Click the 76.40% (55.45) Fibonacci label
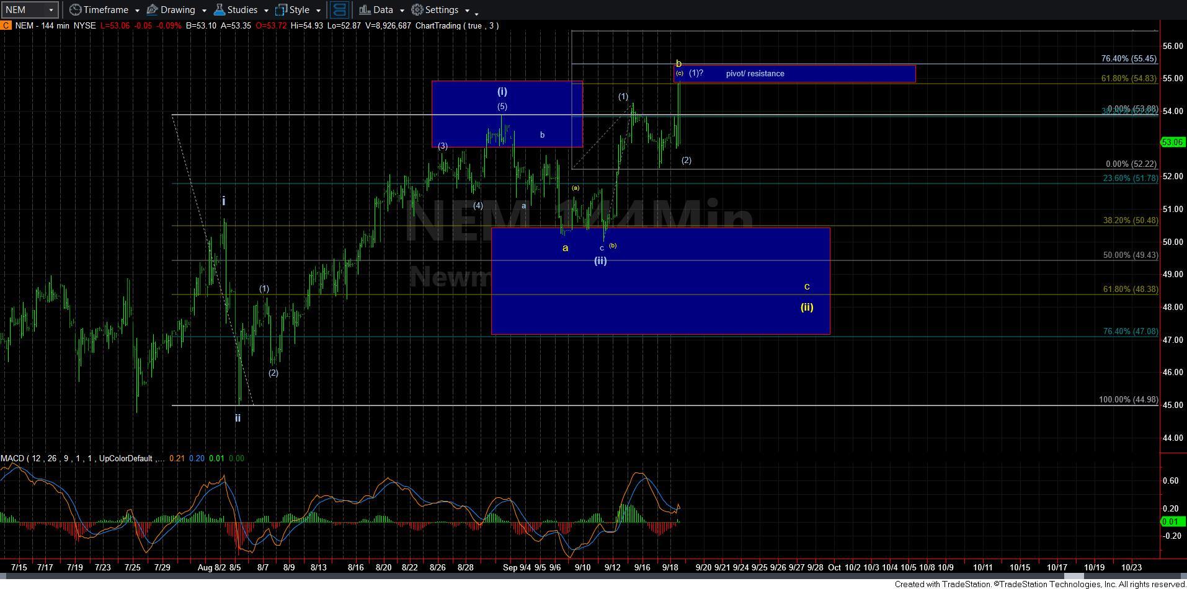 click(x=1129, y=59)
